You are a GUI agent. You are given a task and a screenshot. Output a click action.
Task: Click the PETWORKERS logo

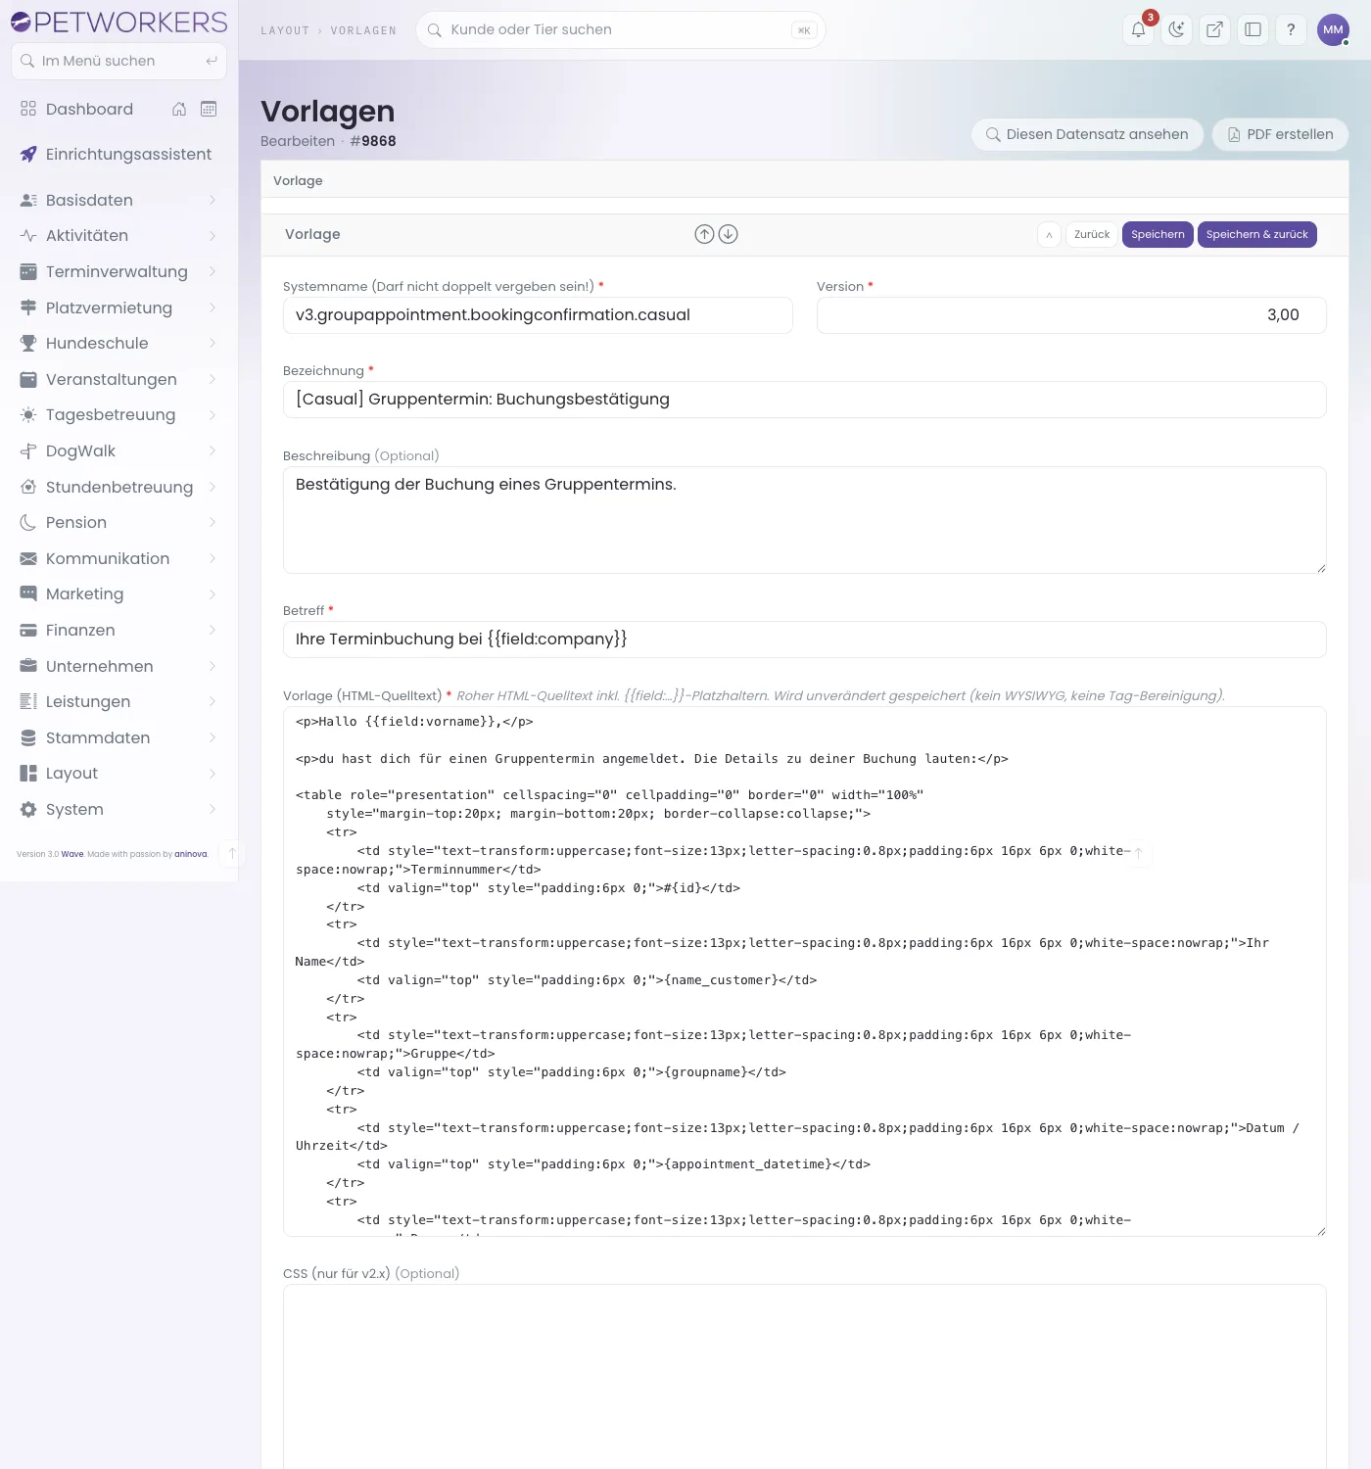coord(118,22)
